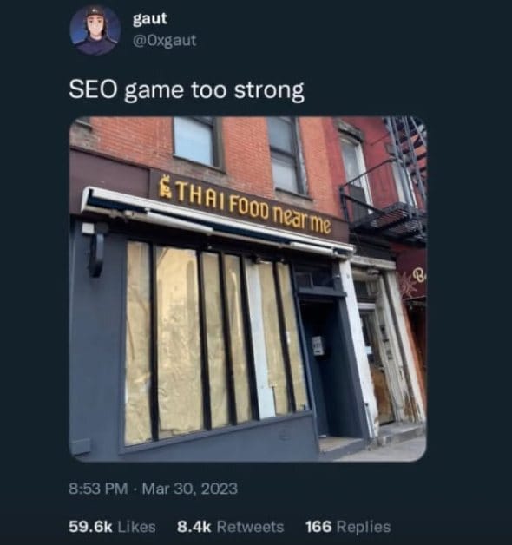Click the gold emblem before THAI on sign
The image size is (512, 545).
(165, 187)
